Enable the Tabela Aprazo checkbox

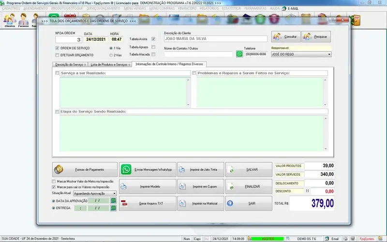153,47
